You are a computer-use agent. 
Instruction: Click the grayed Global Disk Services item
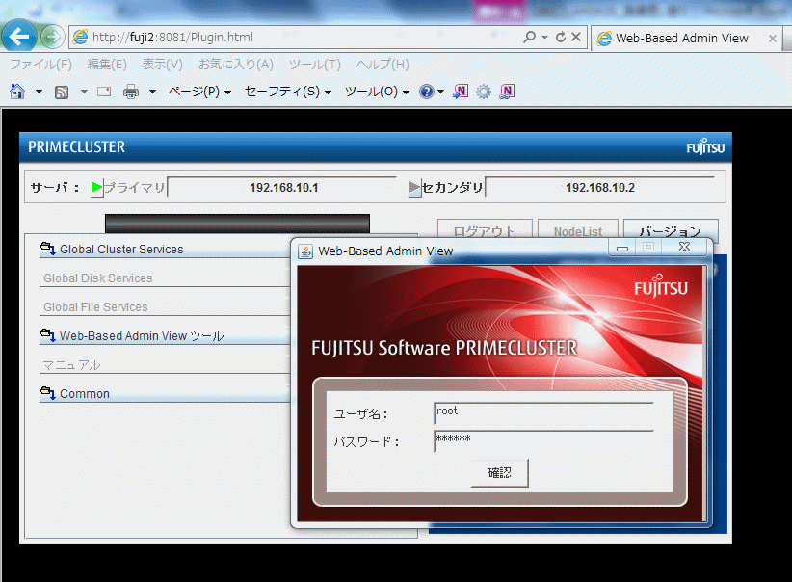[164, 278]
